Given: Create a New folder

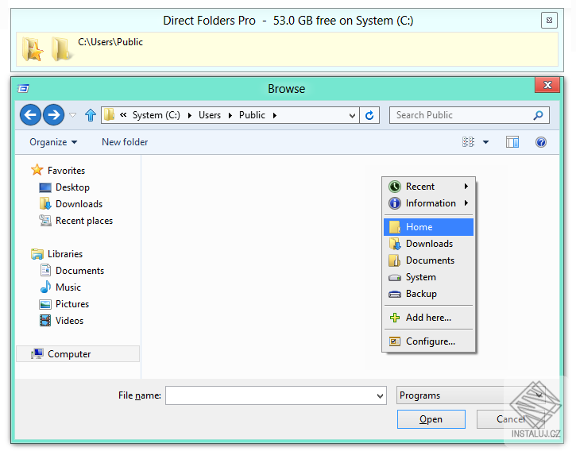Looking at the screenshot, I should coord(125,142).
